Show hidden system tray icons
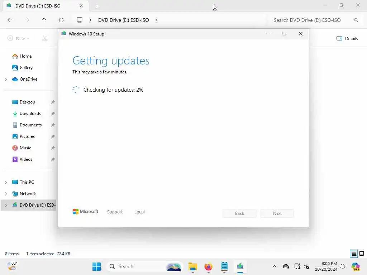This screenshot has height=275, width=367. [275, 266]
